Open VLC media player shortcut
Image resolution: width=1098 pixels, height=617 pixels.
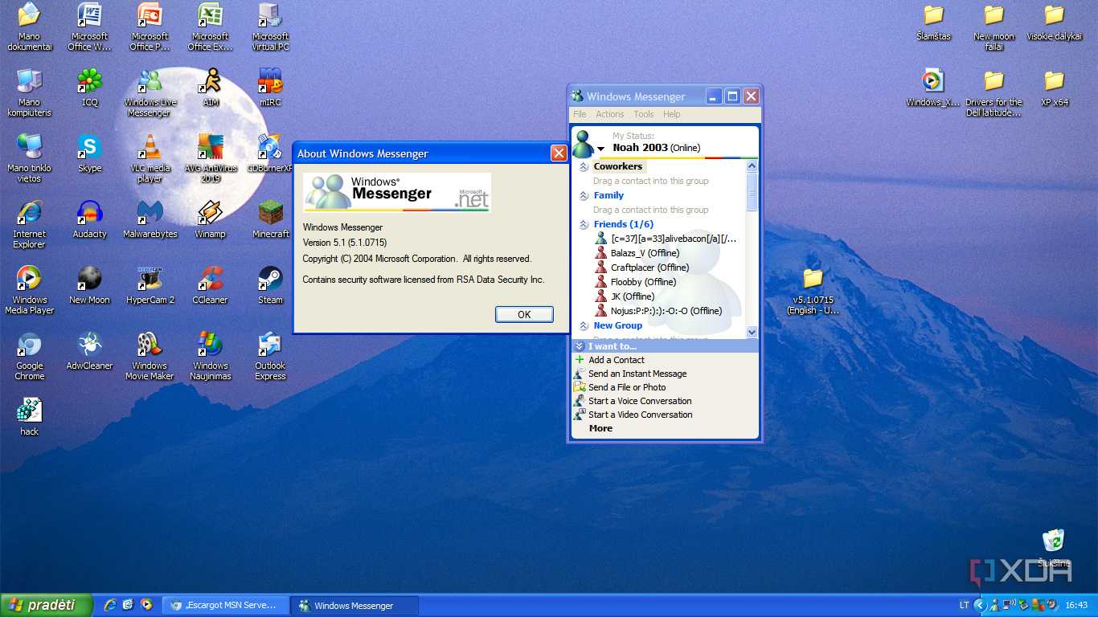pos(150,158)
